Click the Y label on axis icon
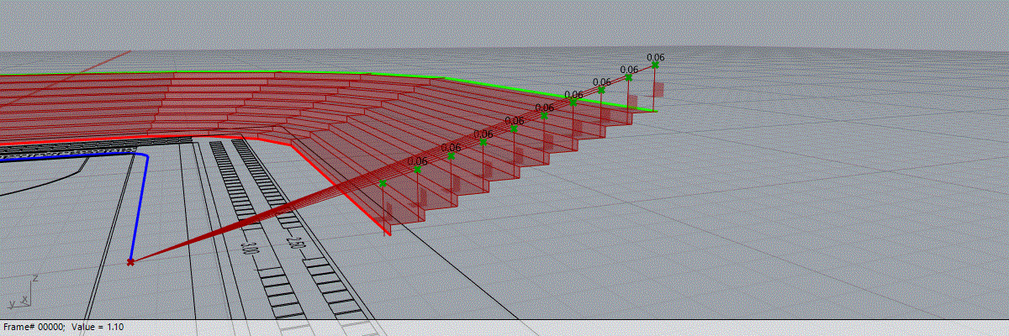The image size is (1009, 336). pyautogui.click(x=11, y=302)
